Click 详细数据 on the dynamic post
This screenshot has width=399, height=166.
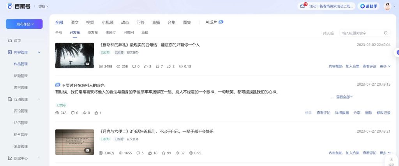[341, 113]
